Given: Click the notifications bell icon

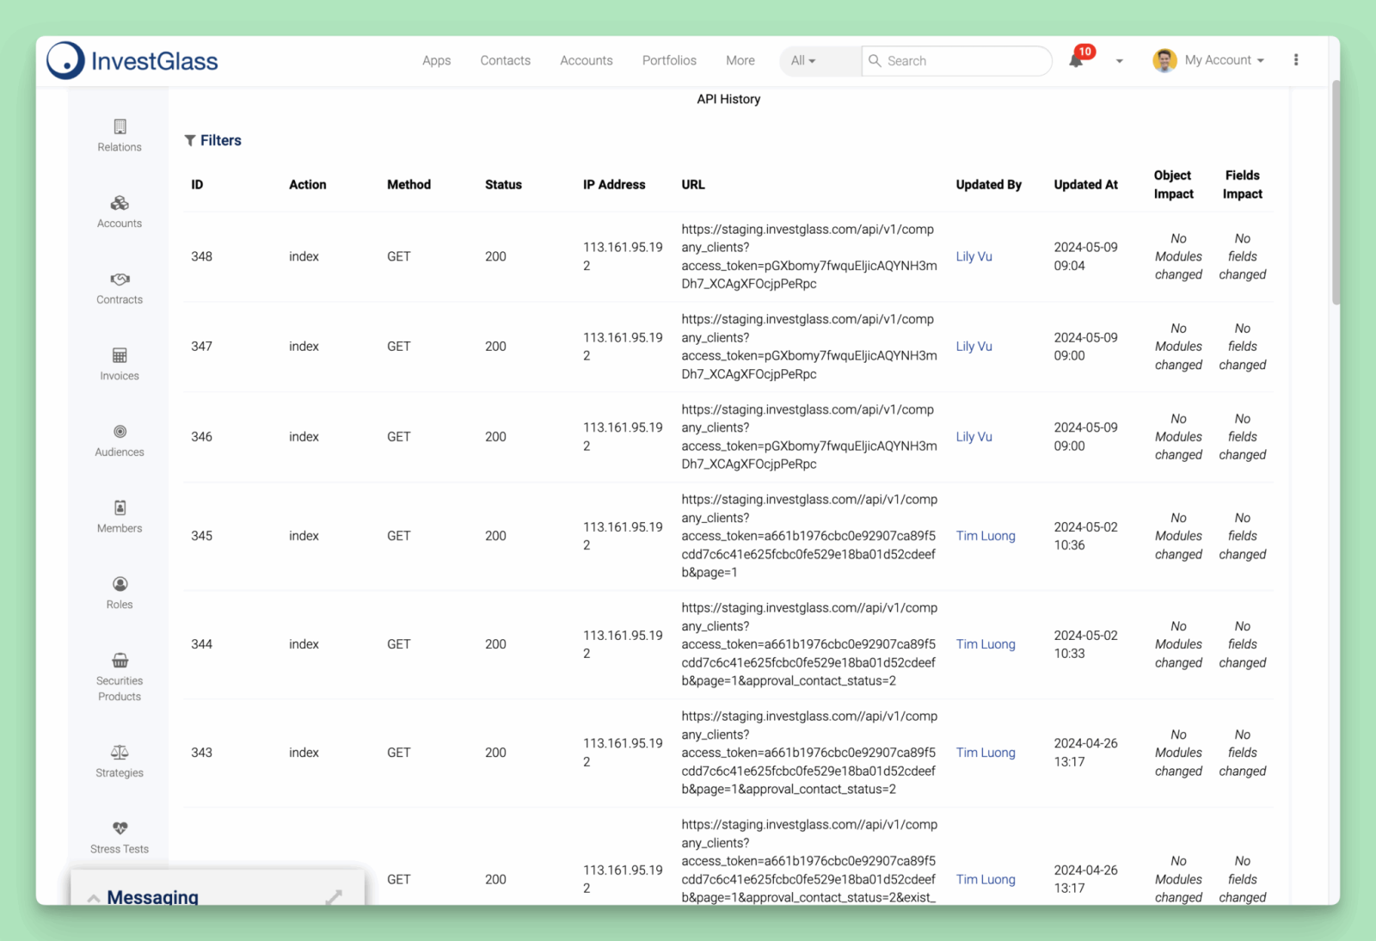Looking at the screenshot, I should click(x=1076, y=60).
